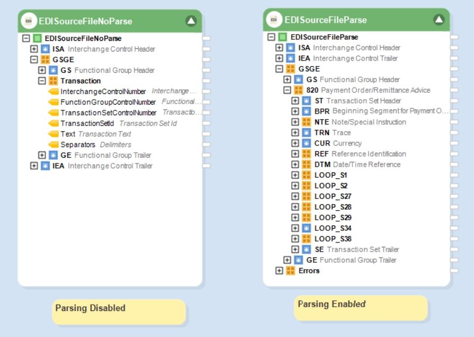The image size is (474, 337).
Task: Collapse the Transaction node in the NoParse tree
Action: [42, 81]
